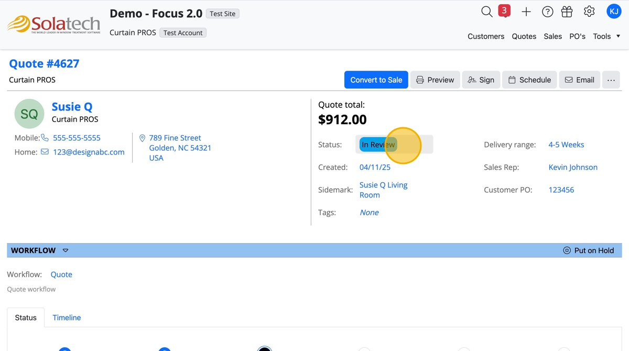The image size is (629, 351).
Task: Expand the Tools dropdown menu
Action: pyautogui.click(x=606, y=36)
